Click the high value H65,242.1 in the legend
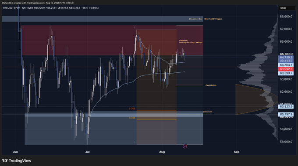Screen dimensions: 298x166 [51, 8]
